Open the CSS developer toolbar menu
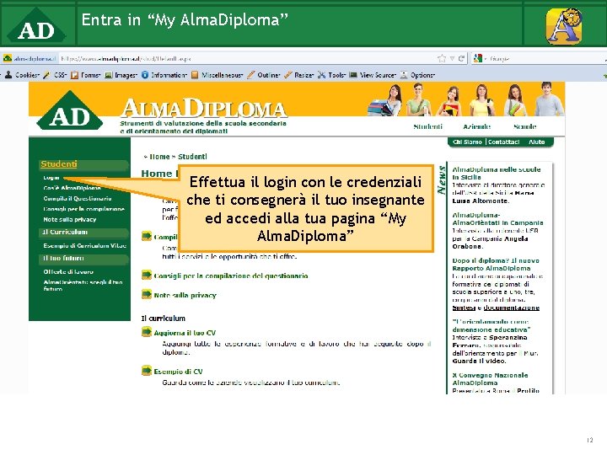The image size is (607, 455). (56, 75)
